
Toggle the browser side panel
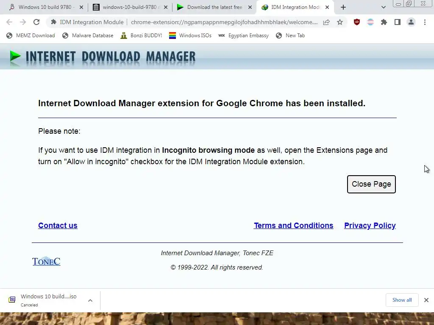tap(398, 22)
